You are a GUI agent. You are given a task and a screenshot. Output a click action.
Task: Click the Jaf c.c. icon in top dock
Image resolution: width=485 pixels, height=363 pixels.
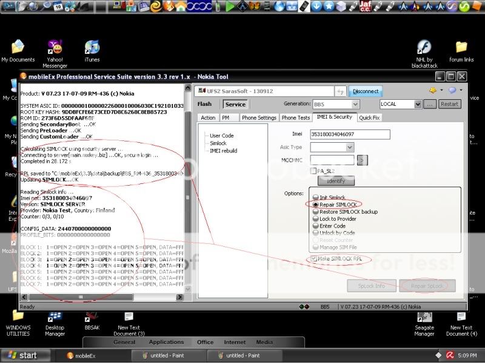[x=365, y=6]
